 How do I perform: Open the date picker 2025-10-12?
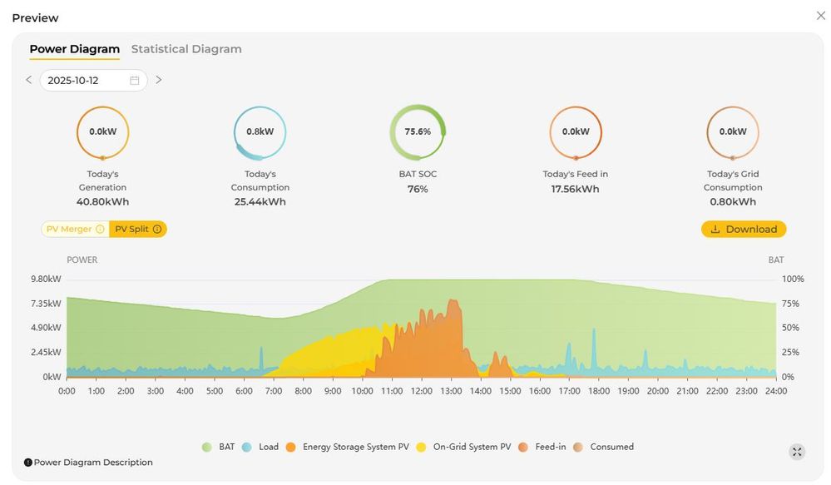tap(83, 81)
